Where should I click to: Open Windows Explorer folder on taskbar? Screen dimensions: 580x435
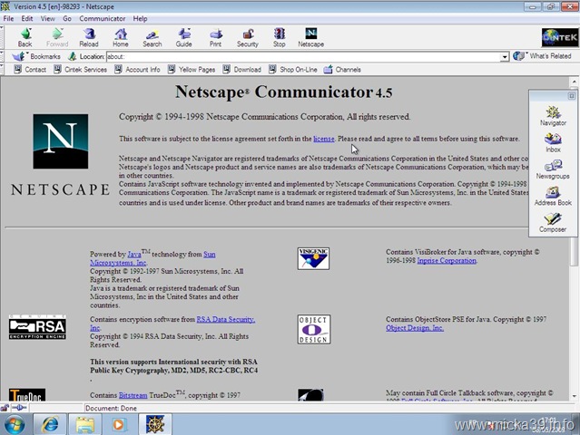click(85, 424)
